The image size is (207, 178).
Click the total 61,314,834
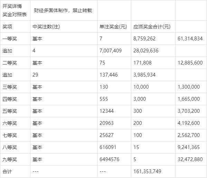190,39
